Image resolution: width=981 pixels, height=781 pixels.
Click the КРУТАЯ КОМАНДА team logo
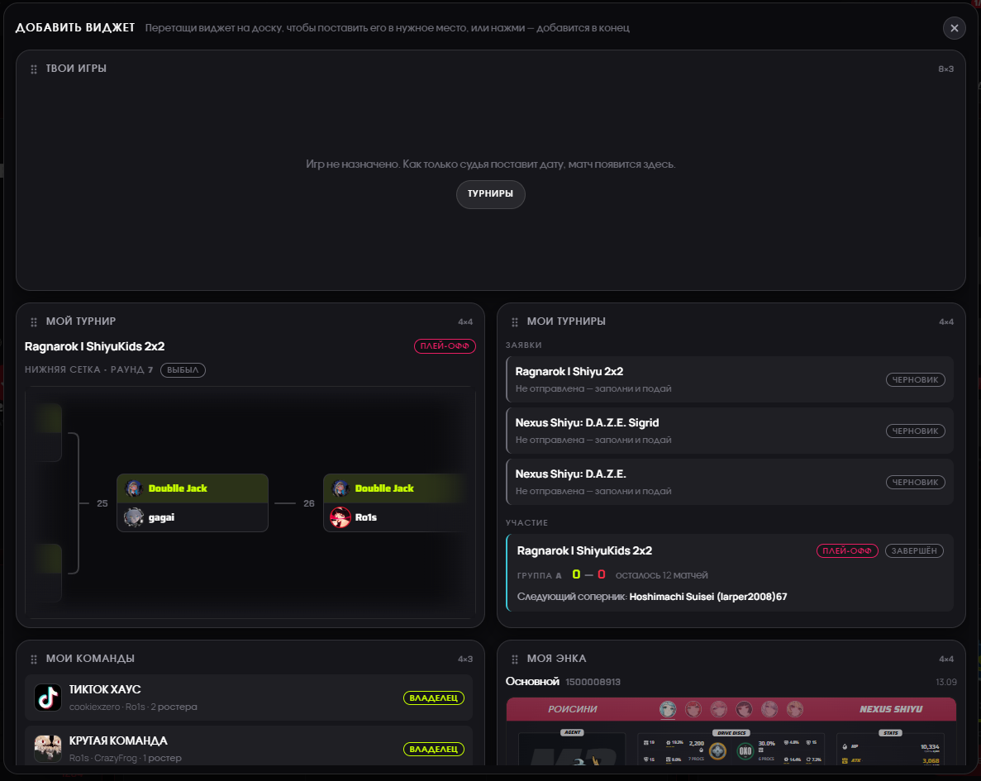point(48,749)
